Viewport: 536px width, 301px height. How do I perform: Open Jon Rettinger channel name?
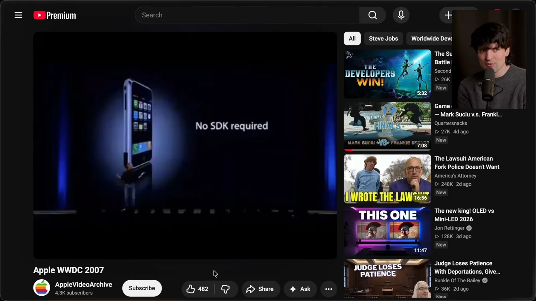point(449,228)
